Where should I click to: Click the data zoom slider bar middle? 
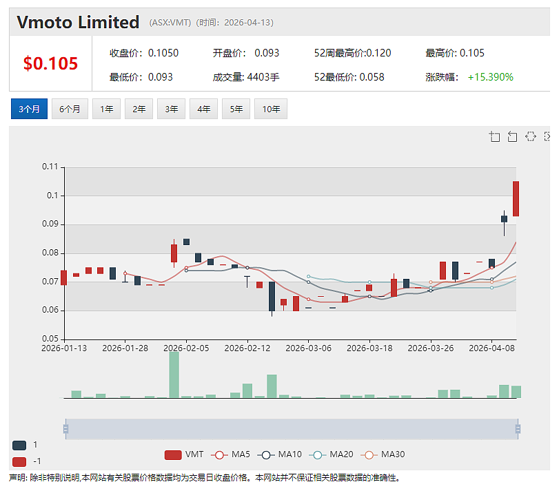[292, 429]
